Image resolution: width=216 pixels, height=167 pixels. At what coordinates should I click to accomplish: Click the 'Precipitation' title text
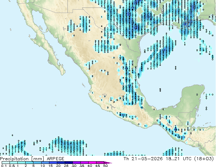14,159
